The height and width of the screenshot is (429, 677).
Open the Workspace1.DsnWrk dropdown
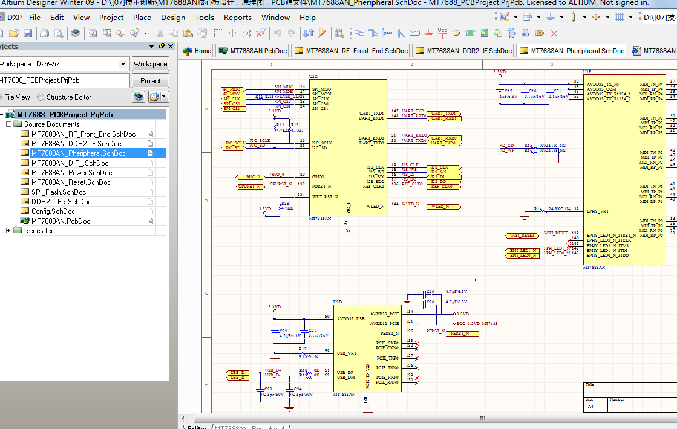coord(123,64)
